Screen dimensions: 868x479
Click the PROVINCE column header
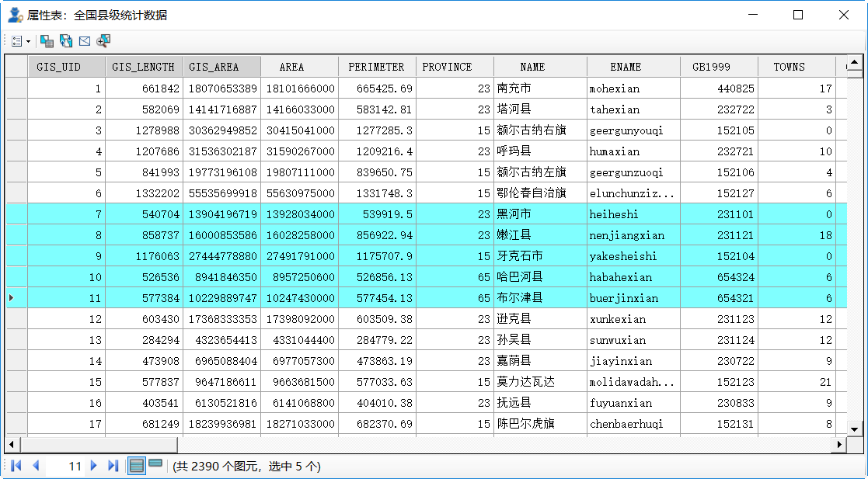click(x=455, y=67)
